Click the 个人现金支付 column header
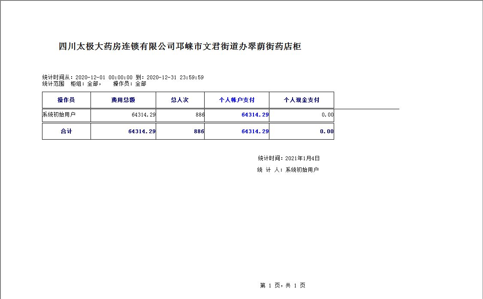The height and width of the screenshot is (299, 483). coord(302,100)
